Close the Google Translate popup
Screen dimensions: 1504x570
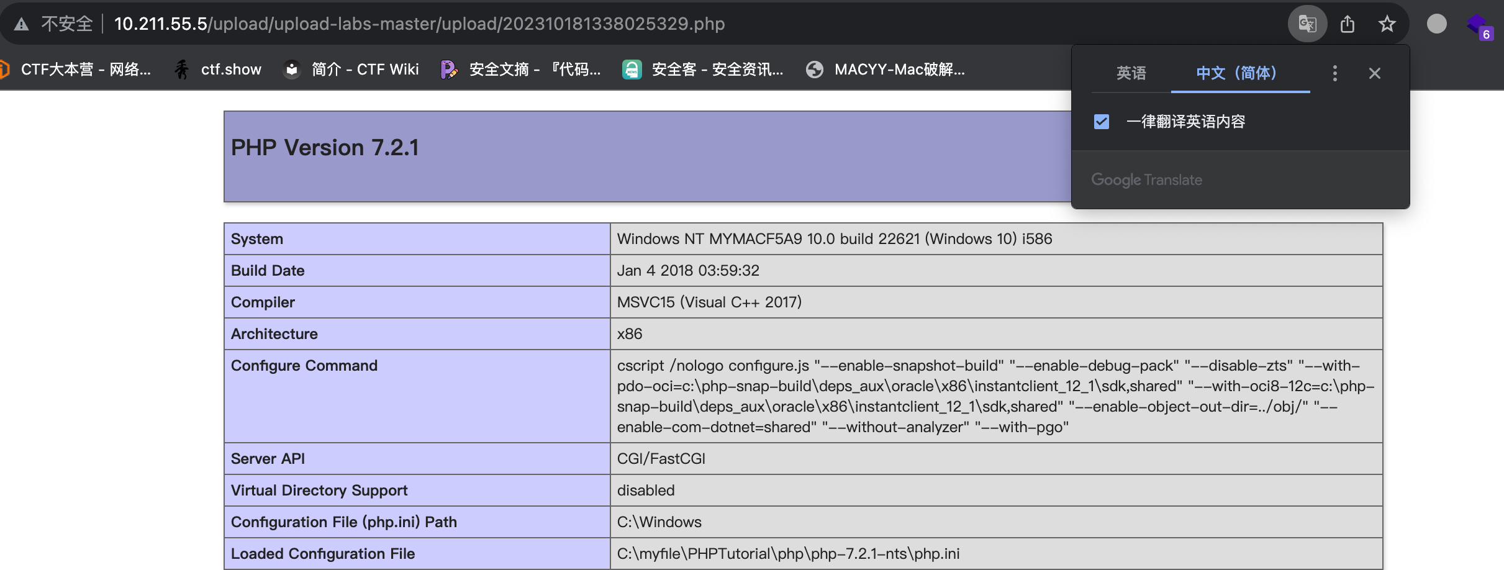1374,73
